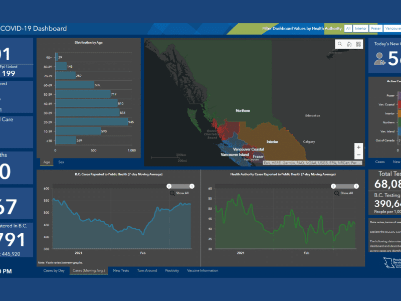Viewport: 401px width, 301px height.
Task: Open the Vaccine Information tab
Action: (202, 270)
